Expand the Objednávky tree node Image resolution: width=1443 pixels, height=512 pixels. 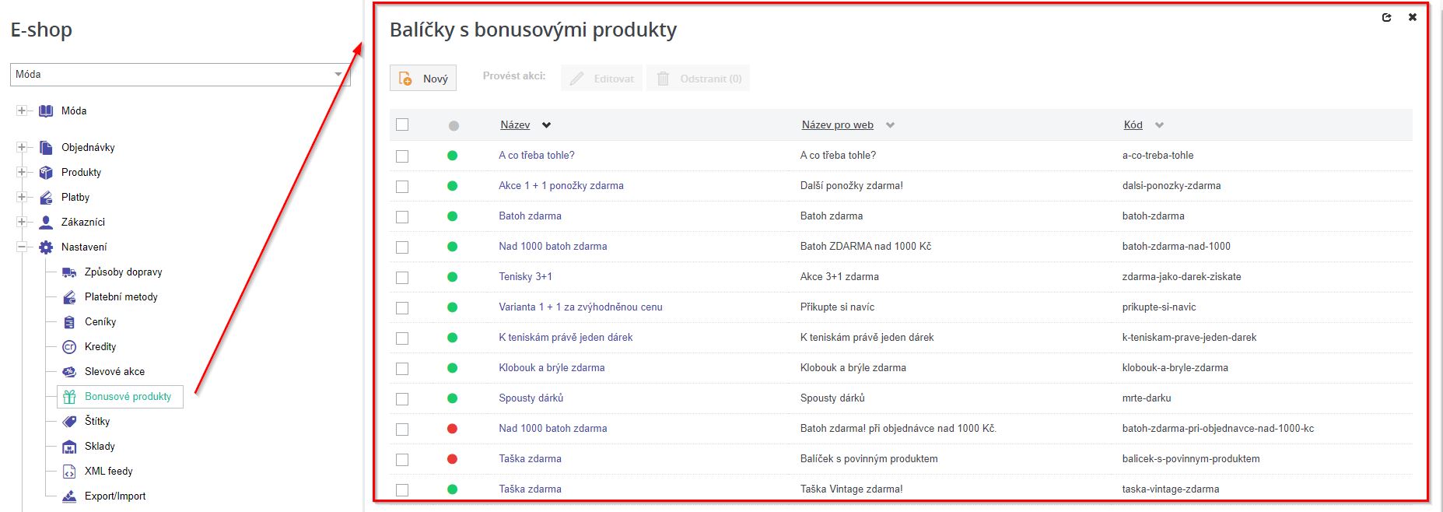click(x=22, y=147)
